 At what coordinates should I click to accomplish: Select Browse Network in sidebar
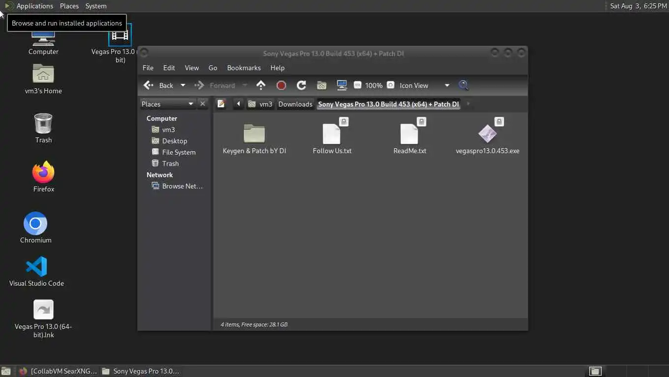[177, 186]
